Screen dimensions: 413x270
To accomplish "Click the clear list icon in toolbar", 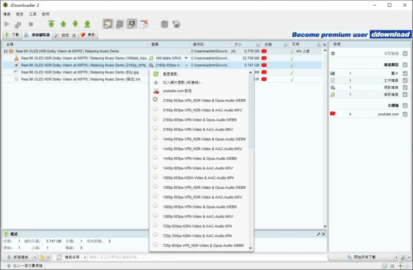I will [x=144, y=24].
